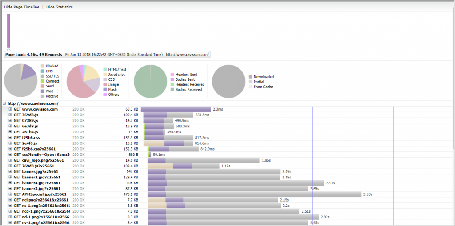Expand the GET nd-1.png request
This screenshot has width=455, height=226.
click(x=10, y=217)
